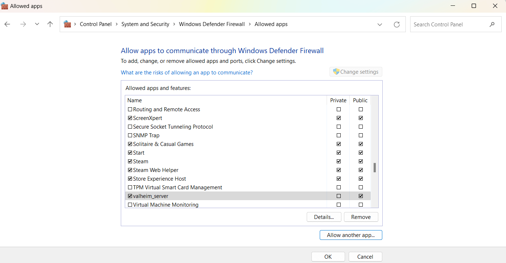Open System and Security breadcrumb
The image size is (506, 263).
click(x=145, y=24)
